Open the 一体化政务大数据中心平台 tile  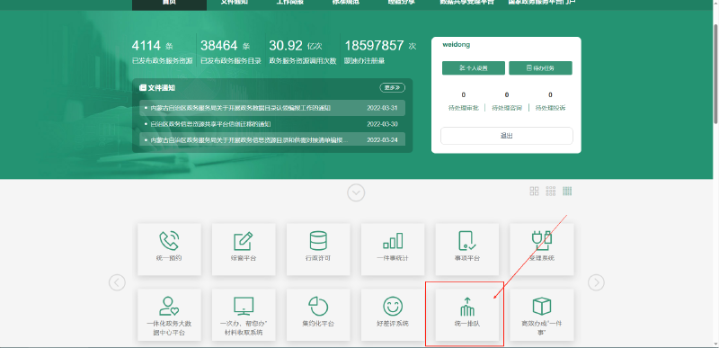click(169, 315)
